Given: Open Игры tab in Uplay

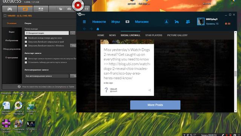Looking at the screenshot, I should pyautogui.click(x=116, y=22).
